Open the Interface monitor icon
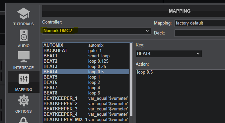Image resolution: width=225 pixels, height=123 pixels. click(24, 57)
